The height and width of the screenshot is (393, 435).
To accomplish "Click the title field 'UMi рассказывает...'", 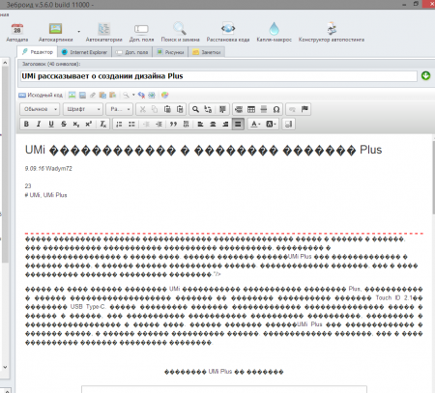I will pyautogui.click(x=218, y=76).
